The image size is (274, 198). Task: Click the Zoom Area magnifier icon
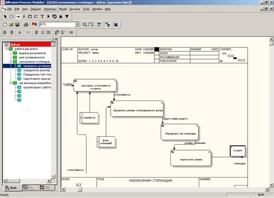coord(91,24)
